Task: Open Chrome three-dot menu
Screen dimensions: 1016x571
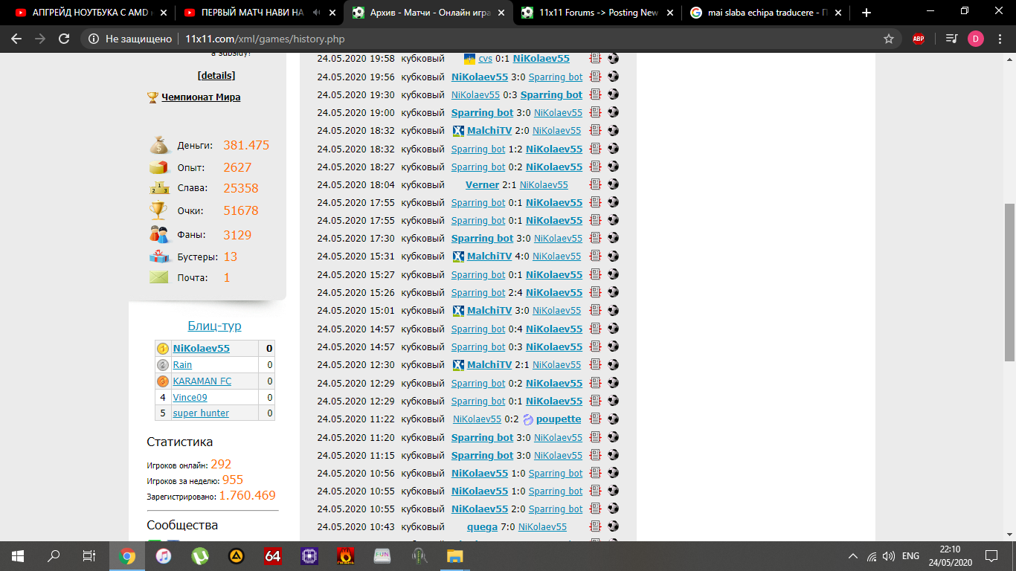Action: point(1000,39)
